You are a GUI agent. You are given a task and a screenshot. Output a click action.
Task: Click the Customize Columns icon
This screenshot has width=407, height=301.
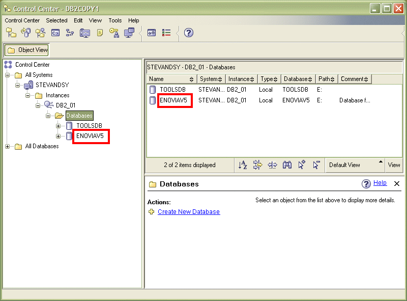[272, 165]
